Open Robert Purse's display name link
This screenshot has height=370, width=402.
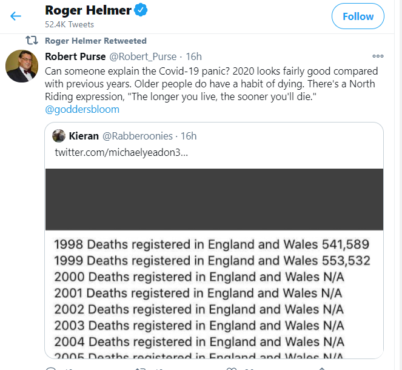pyautogui.click(x=75, y=56)
